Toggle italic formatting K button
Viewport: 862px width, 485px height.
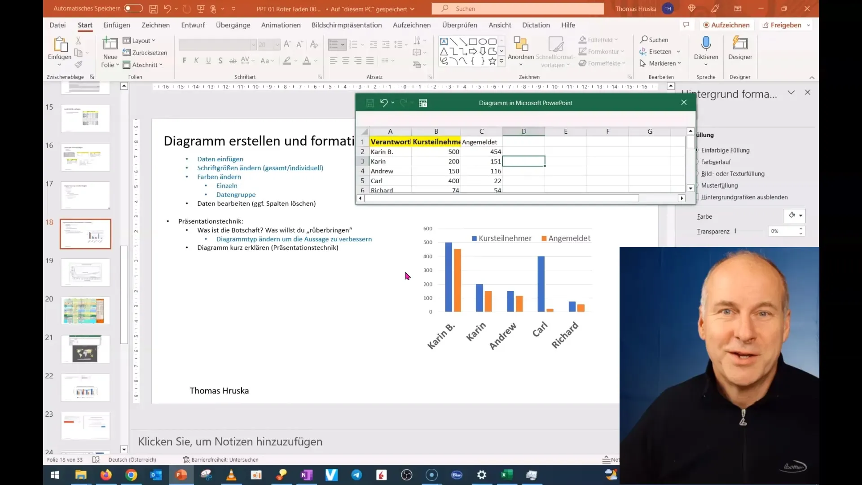[196, 61]
